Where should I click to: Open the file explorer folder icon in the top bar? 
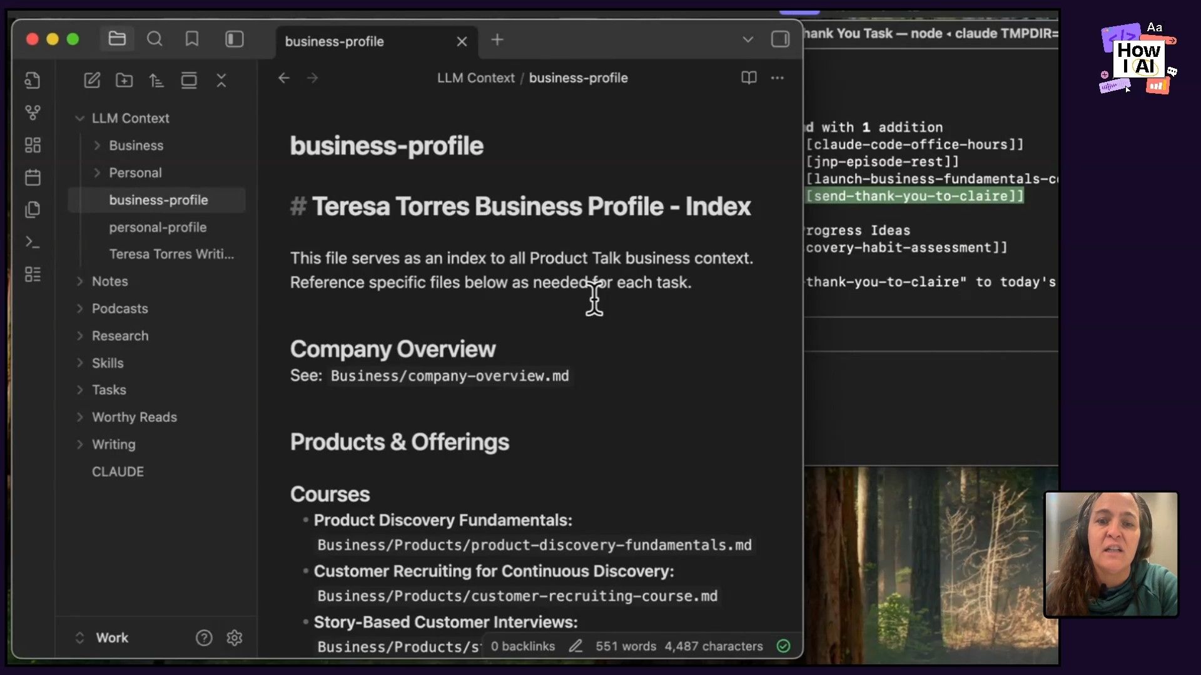click(117, 39)
